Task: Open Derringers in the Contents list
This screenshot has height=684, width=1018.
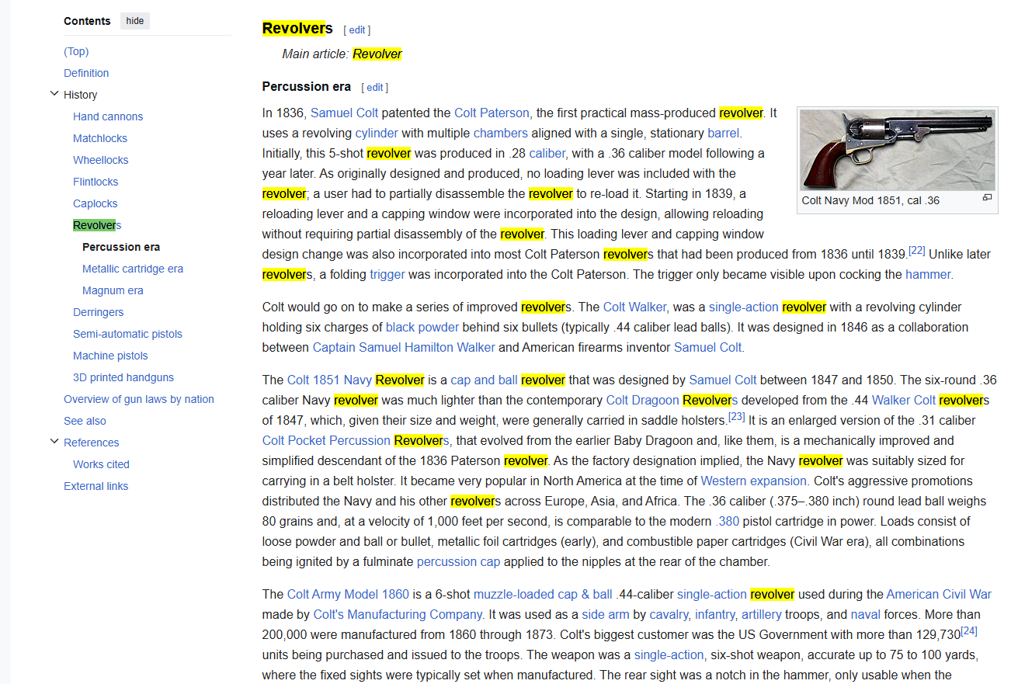Action: click(x=99, y=312)
